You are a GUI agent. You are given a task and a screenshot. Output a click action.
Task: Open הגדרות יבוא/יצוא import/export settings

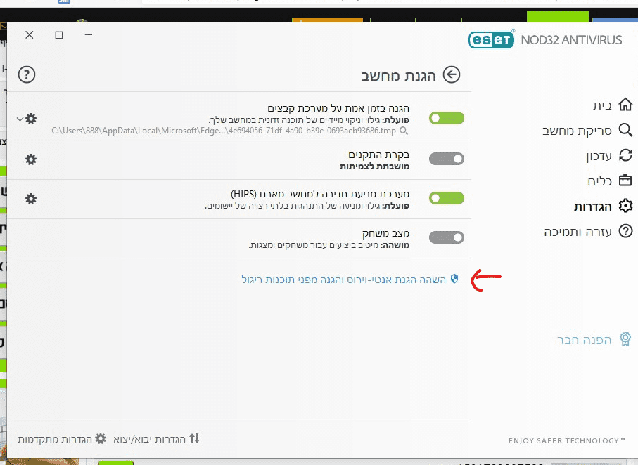coord(149,440)
